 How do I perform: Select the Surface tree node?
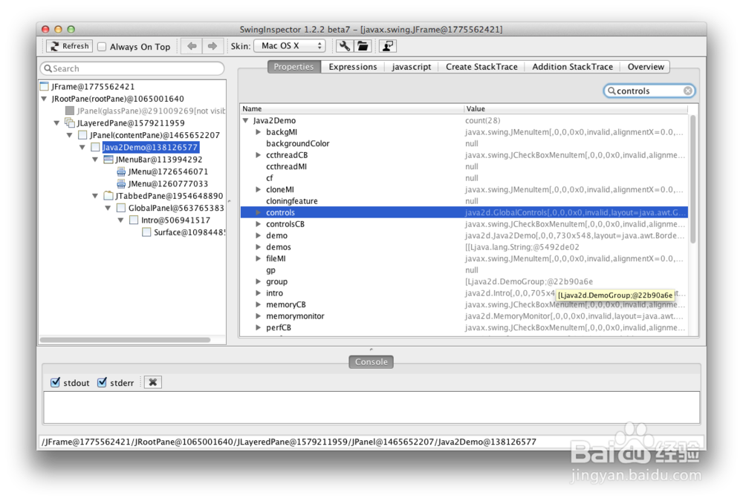point(189,232)
